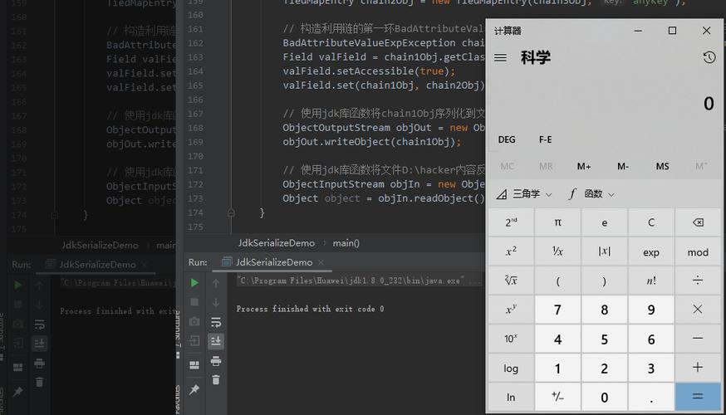The width and height of the screenshot is (726, 415).
Task: Click the up stack trace arrow icon
Action: click(216, 283)
